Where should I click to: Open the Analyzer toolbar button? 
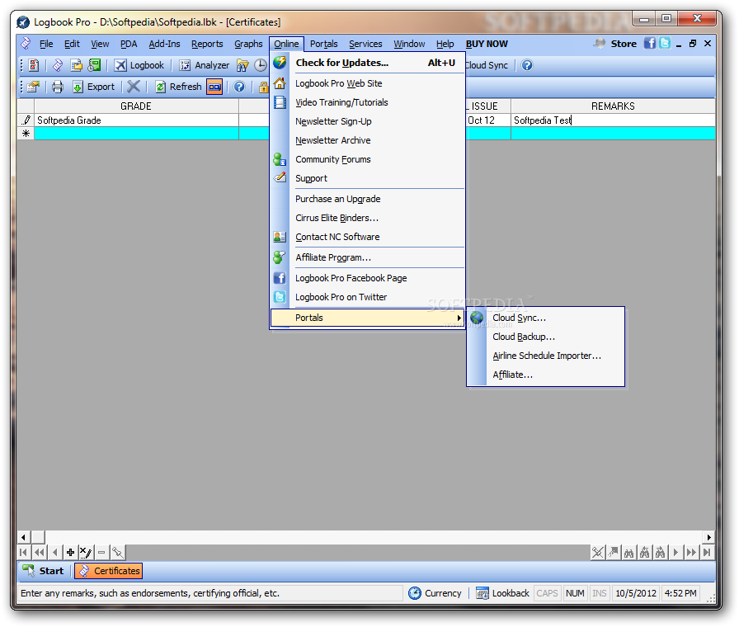[204, 65]
